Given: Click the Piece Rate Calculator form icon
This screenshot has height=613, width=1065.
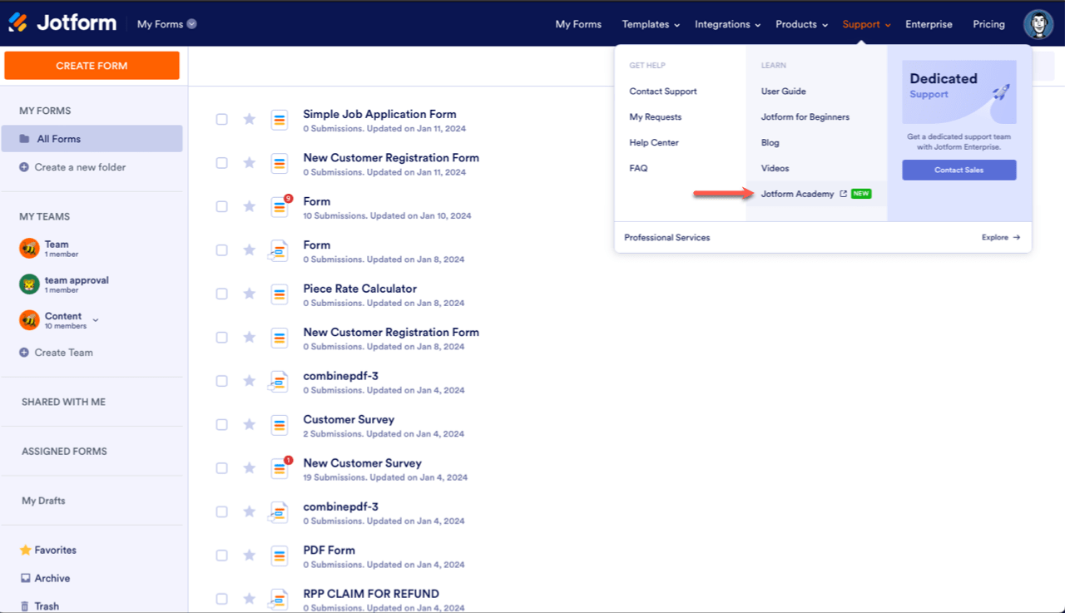Looking at the screenshot, I should click(280, 294).
